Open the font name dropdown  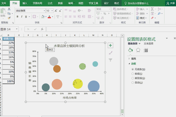pos(44,11)
